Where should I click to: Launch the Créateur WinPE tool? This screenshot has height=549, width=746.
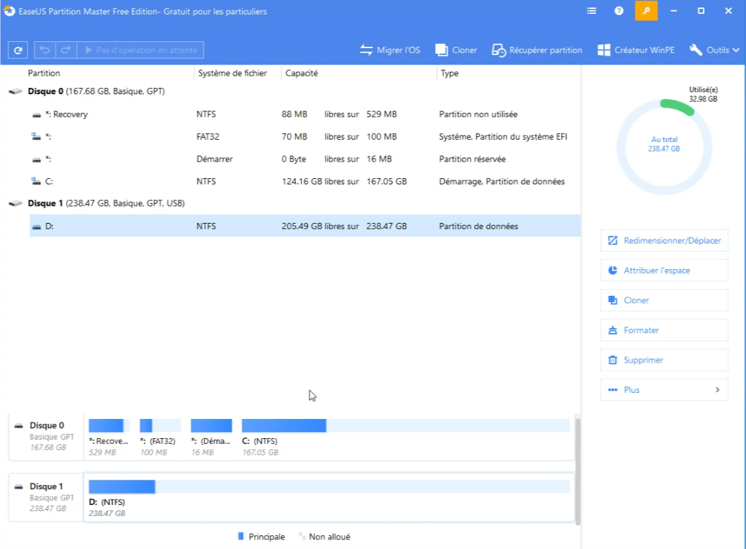(x=635, y=50)
